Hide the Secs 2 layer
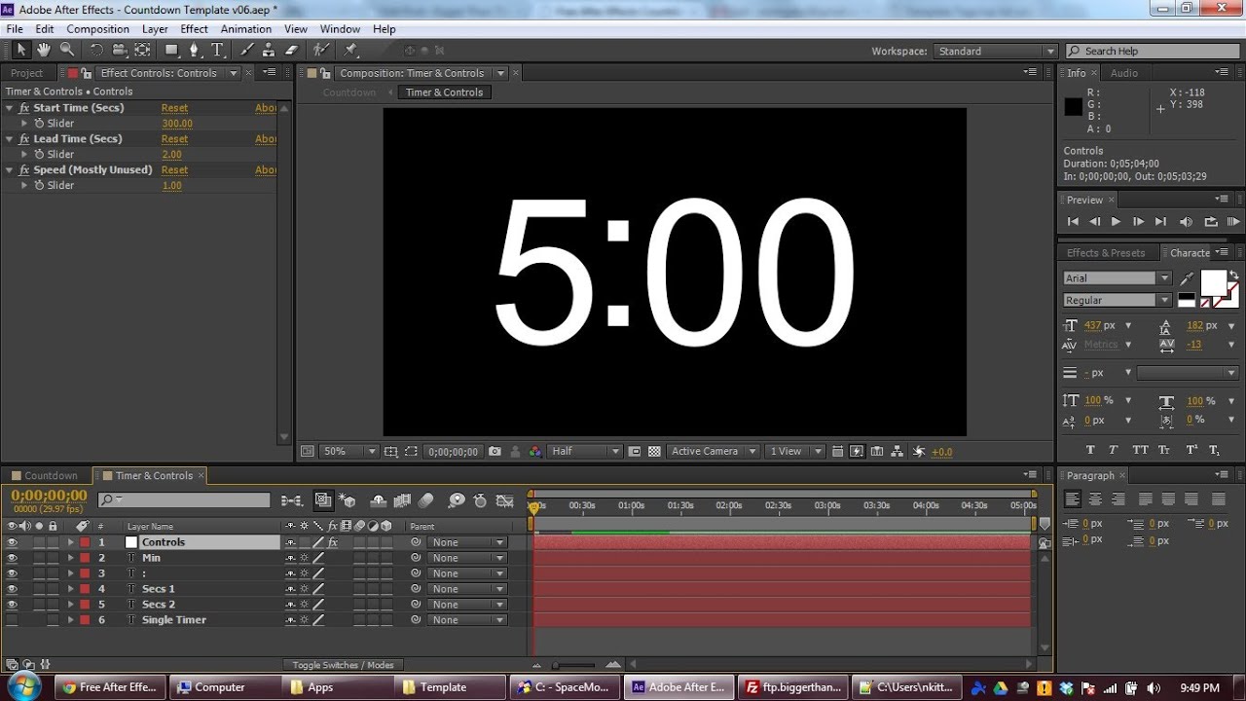Image resolution: width=1246 pixels, height=701 pixels. pyautogui.click(x=12, y=605)
